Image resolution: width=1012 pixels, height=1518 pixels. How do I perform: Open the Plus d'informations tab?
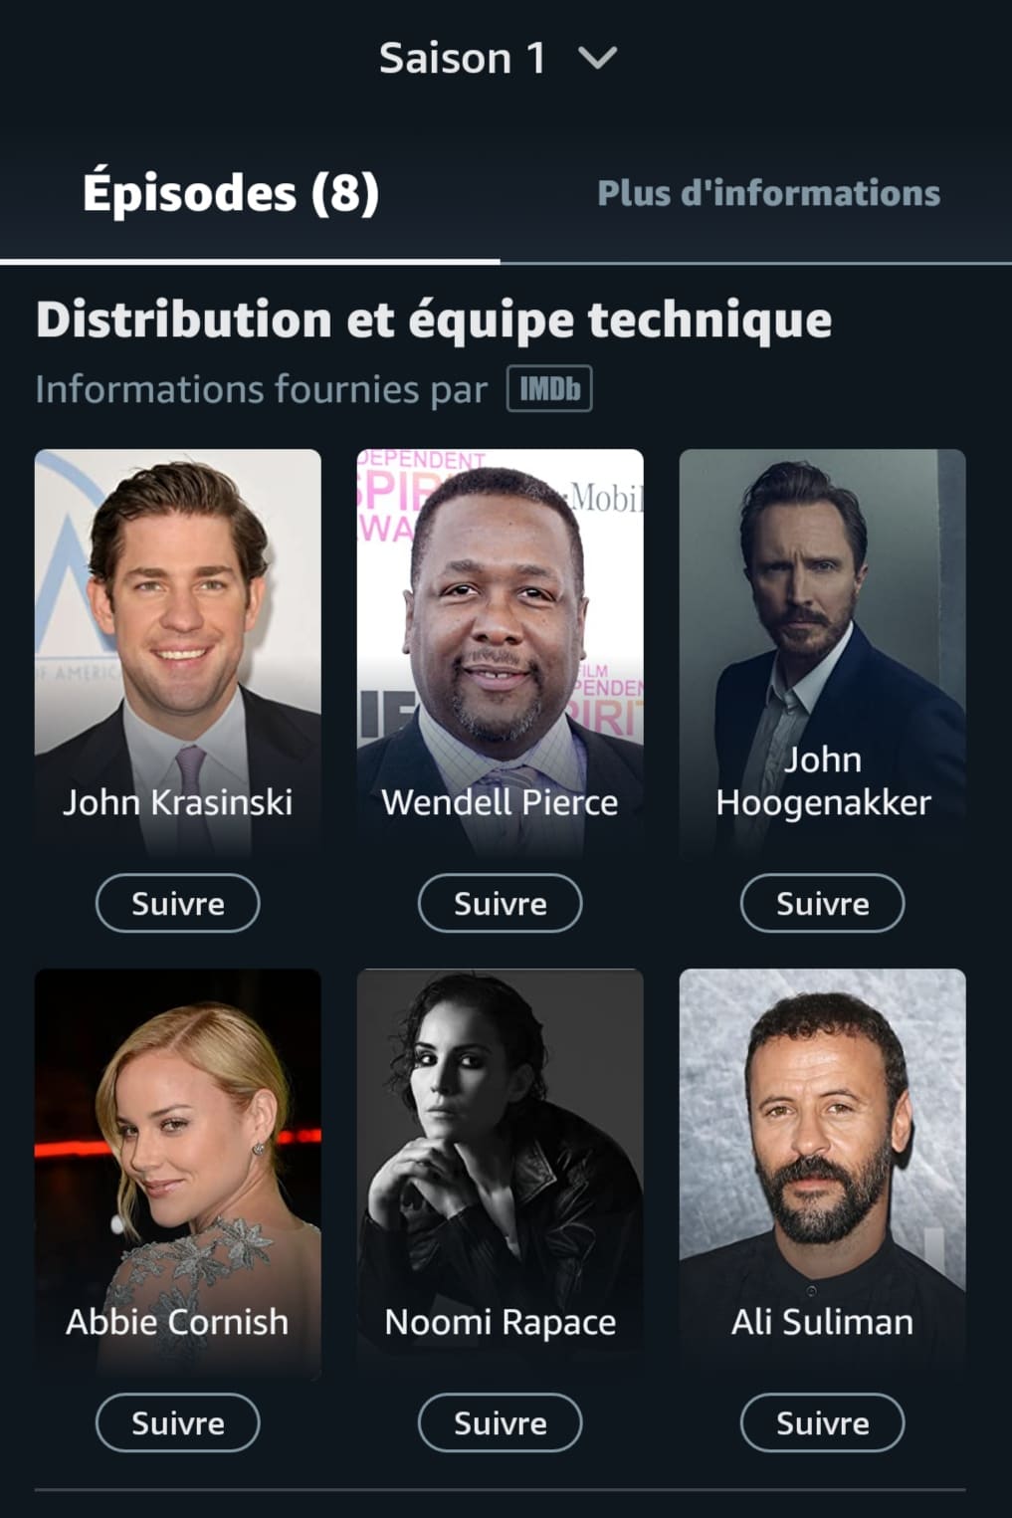[x=768, y=193]
